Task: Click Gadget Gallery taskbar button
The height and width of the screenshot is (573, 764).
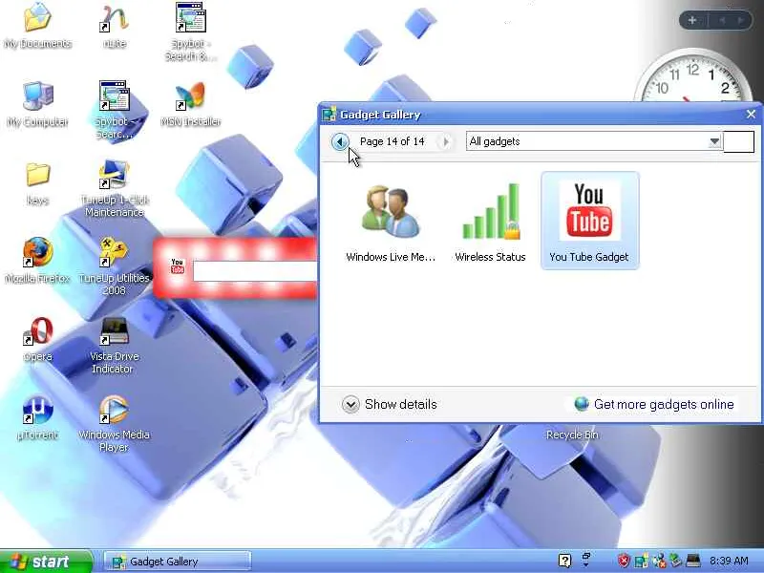Action: tap(178, 562)
